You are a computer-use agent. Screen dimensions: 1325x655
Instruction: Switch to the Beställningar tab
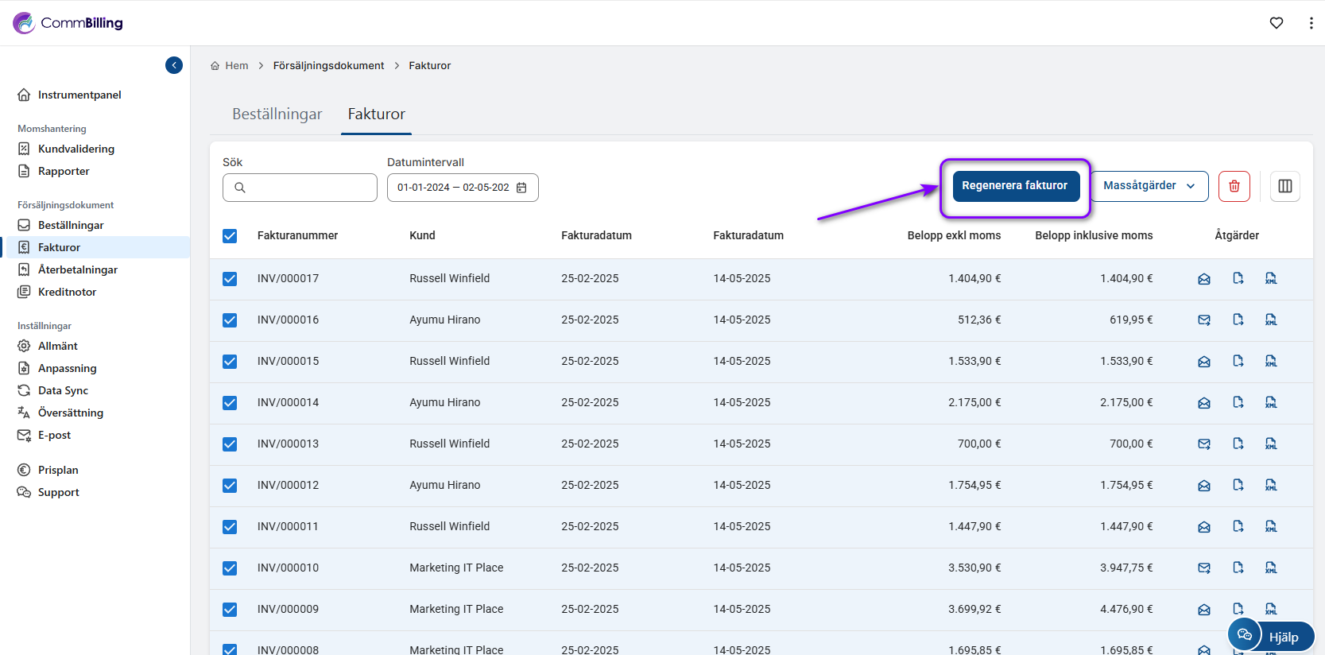point(277,114)
